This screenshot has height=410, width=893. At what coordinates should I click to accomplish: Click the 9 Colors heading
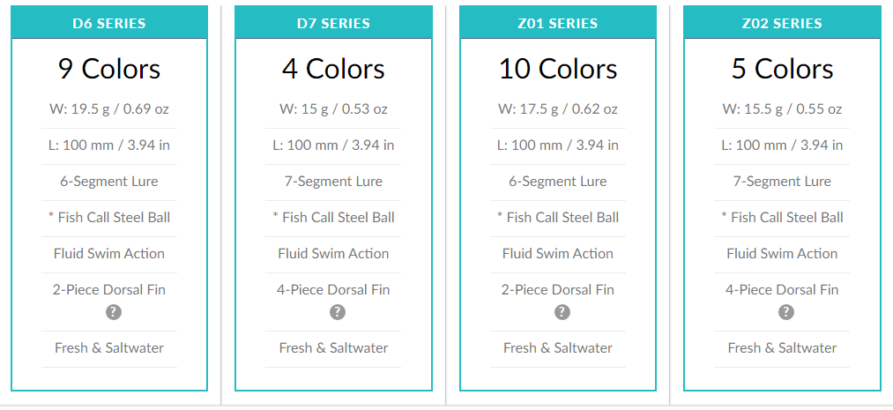point(109,69)
